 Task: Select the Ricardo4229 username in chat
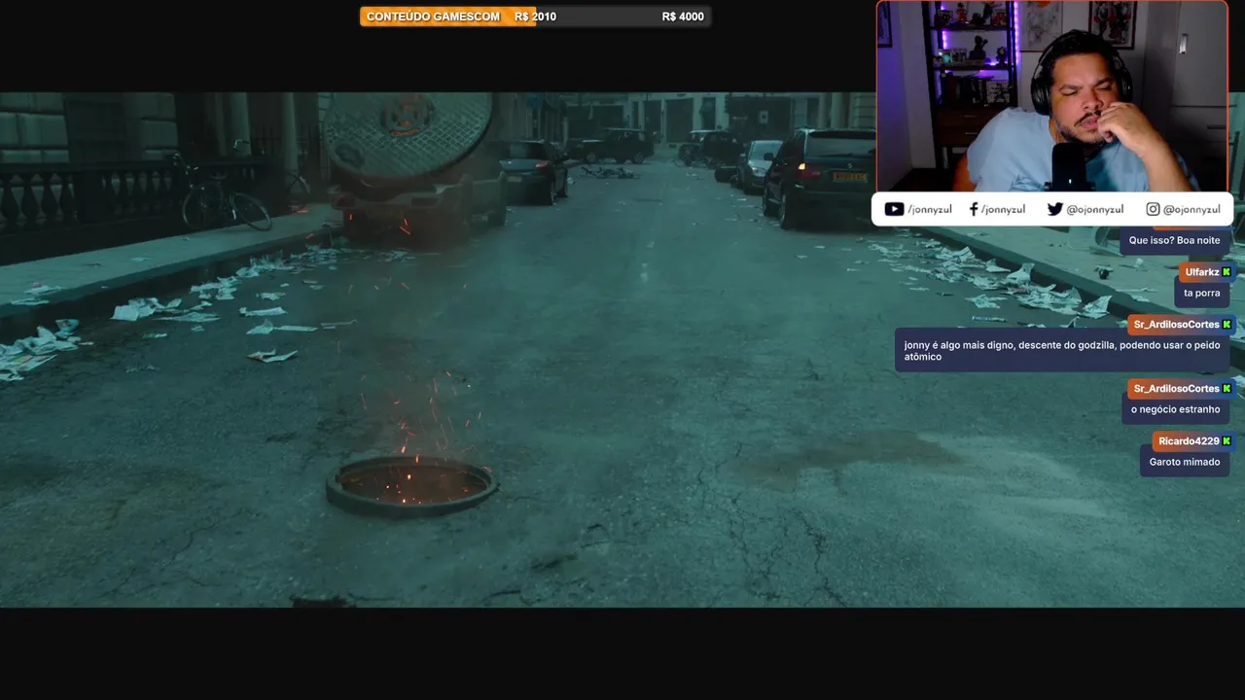pyautogui.click(x=1189, y=441)
